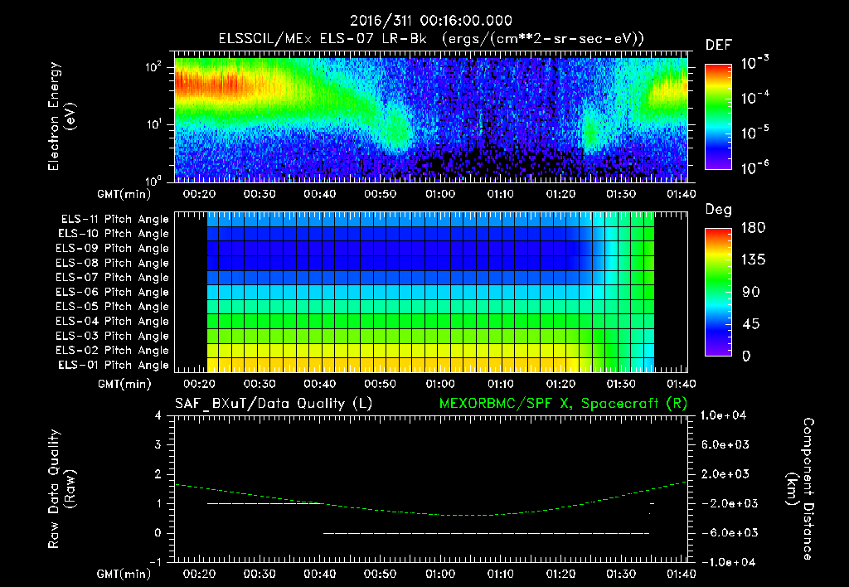Click the 01:40 tick on bottom time axis
849x587 pixels.
[x=682, y=574]
